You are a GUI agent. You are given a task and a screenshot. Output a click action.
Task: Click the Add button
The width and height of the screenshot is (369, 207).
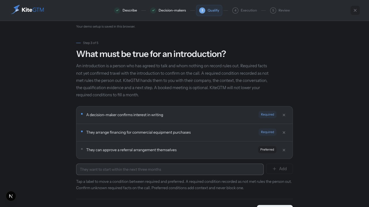pyautogui.click(x=279, y=169)
